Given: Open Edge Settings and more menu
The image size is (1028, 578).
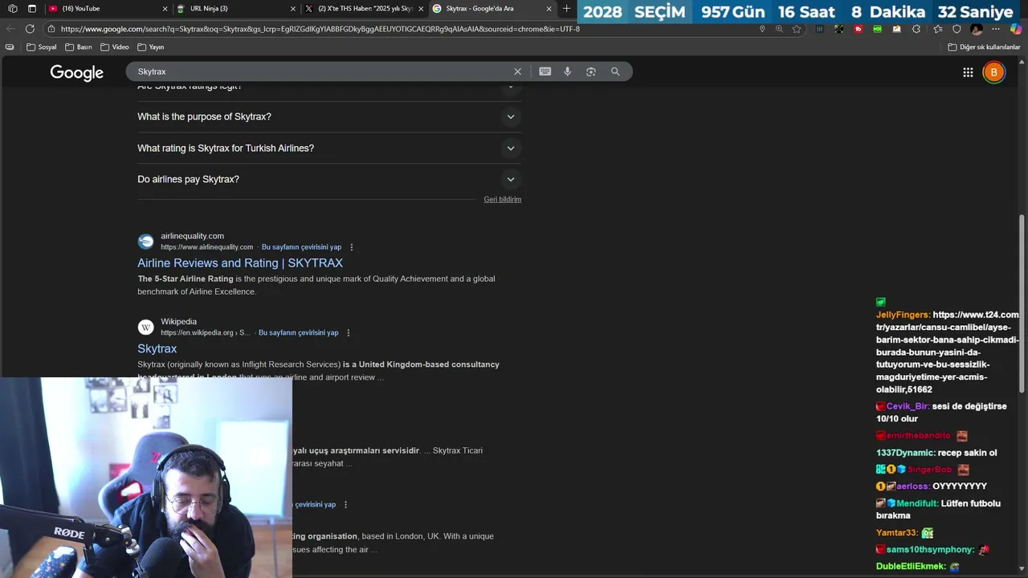Looking at the screenshot, I should [x=996, y=29].
